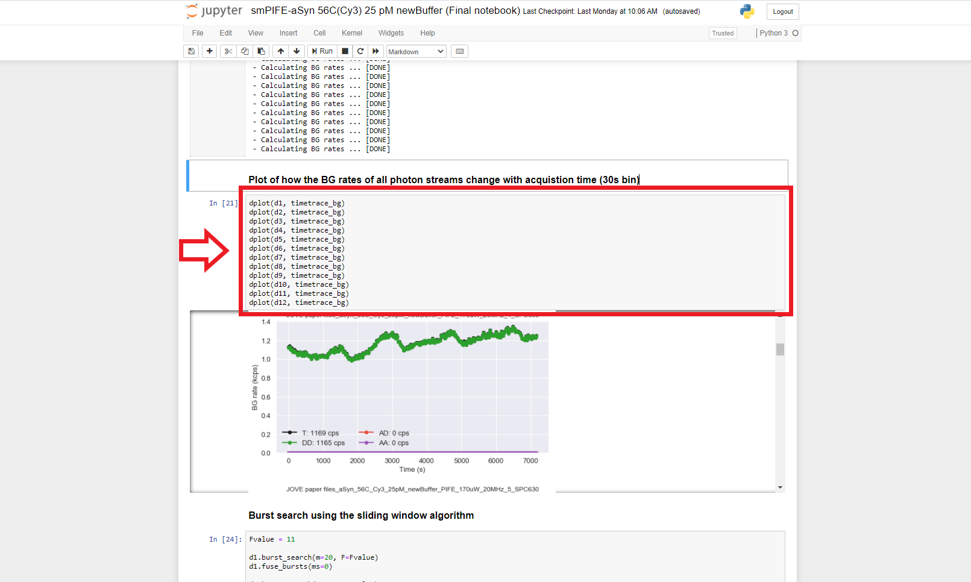Toggle the Trusted notebook indicator
The image size is (971, 582).
click(723, 33)
